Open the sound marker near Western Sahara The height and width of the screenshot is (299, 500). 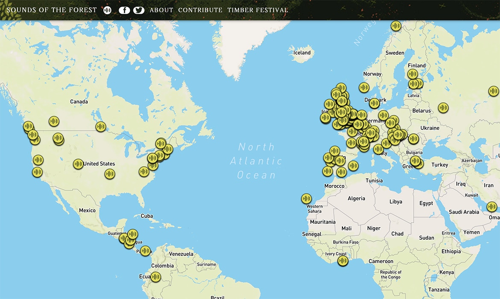(x=306, y=198)
